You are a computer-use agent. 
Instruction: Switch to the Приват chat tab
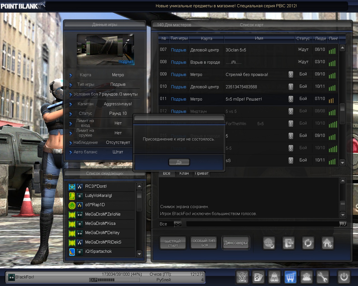click(x=202, y=174)
